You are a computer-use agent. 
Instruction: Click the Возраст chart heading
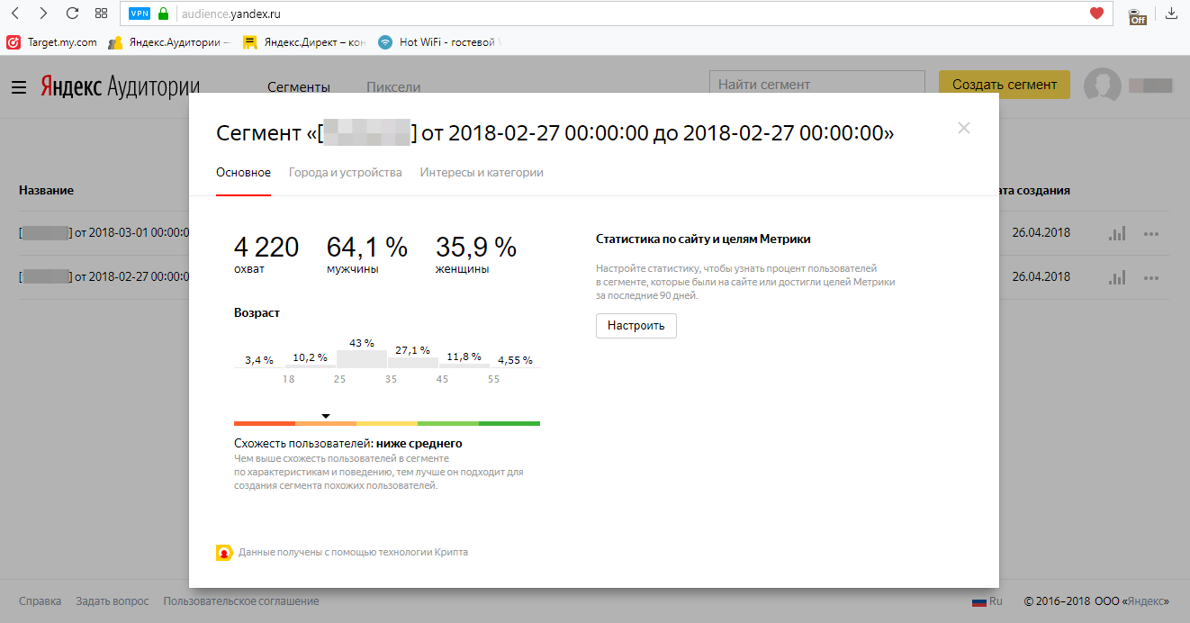point(257,312)
